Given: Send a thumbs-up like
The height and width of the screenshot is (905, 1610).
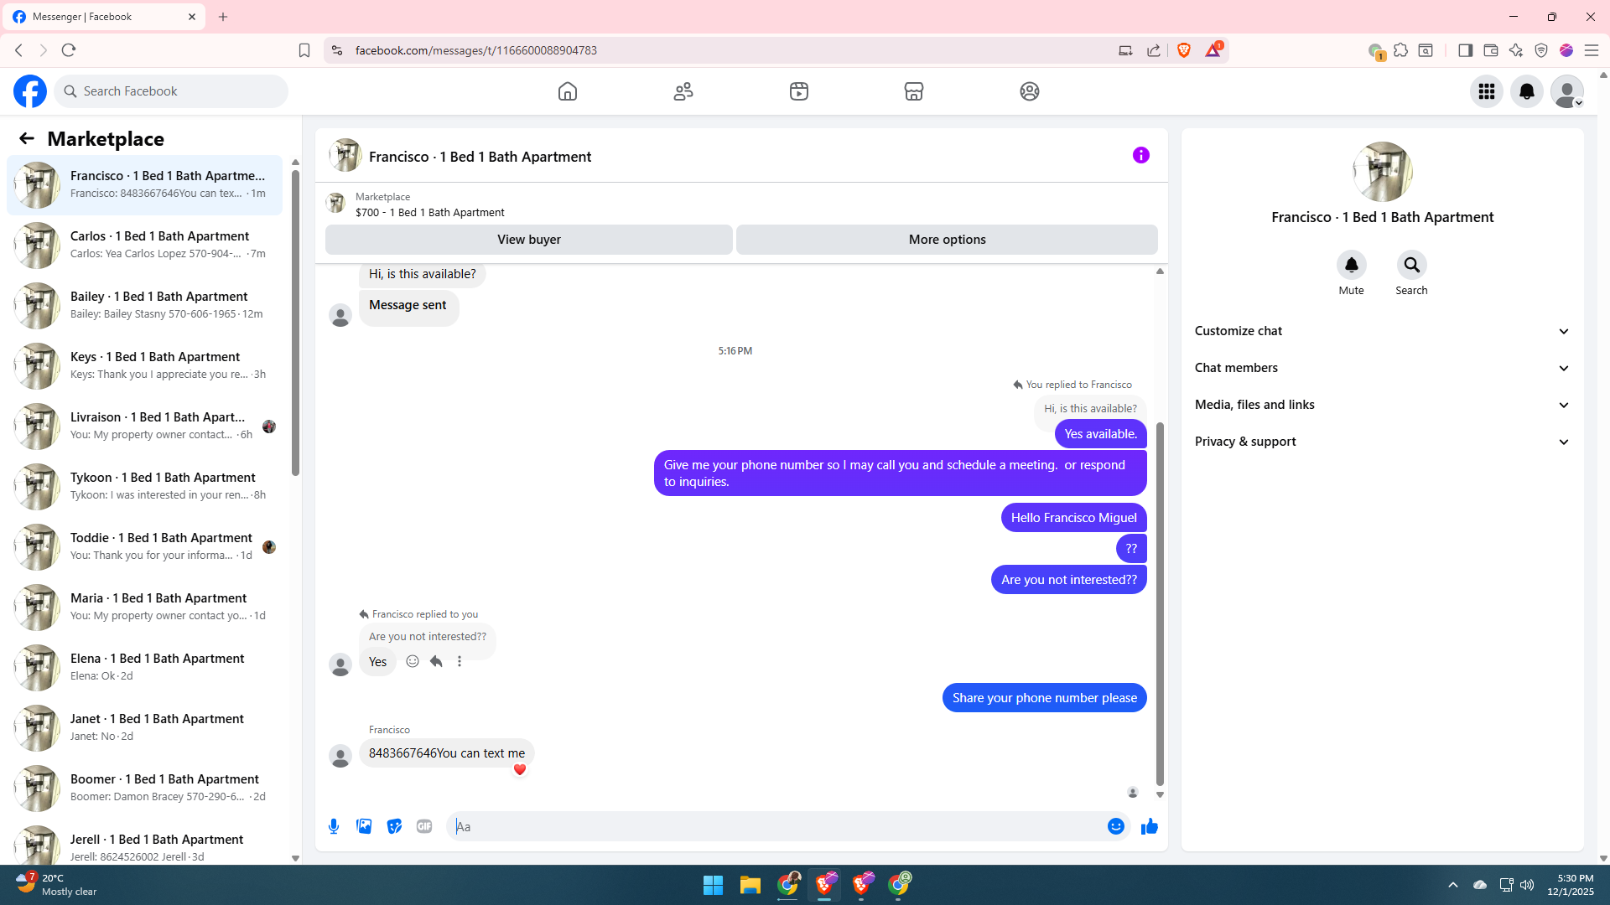Looking at the screenshot, I should pos(1149,826).
